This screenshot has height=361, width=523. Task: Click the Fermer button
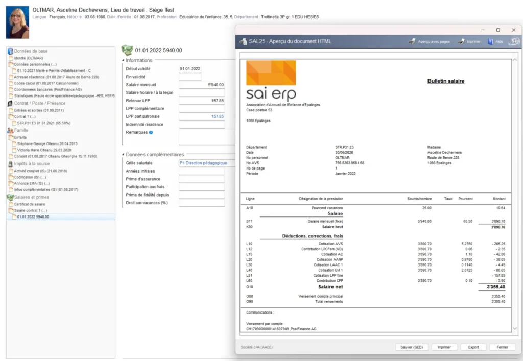pyautogui.click(x=503, y=347)
